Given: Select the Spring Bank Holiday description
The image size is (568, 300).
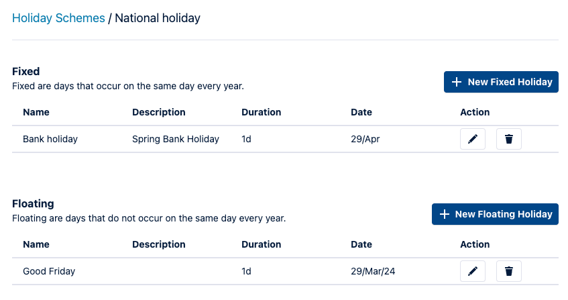Looking at the screenshot, I should 176,139.
